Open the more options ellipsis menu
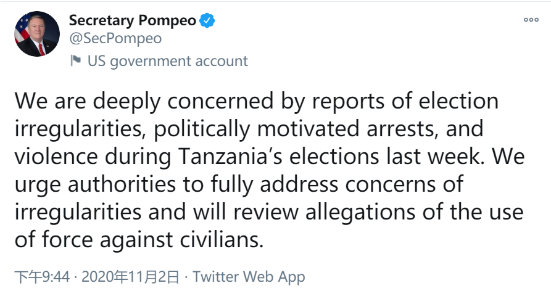 tap(531, 20)
